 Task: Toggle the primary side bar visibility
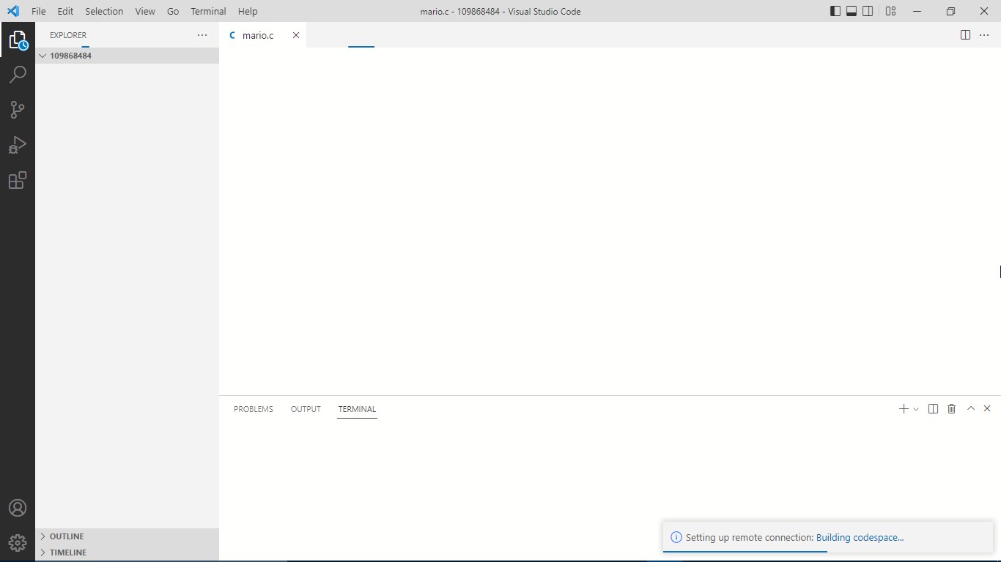834,11
